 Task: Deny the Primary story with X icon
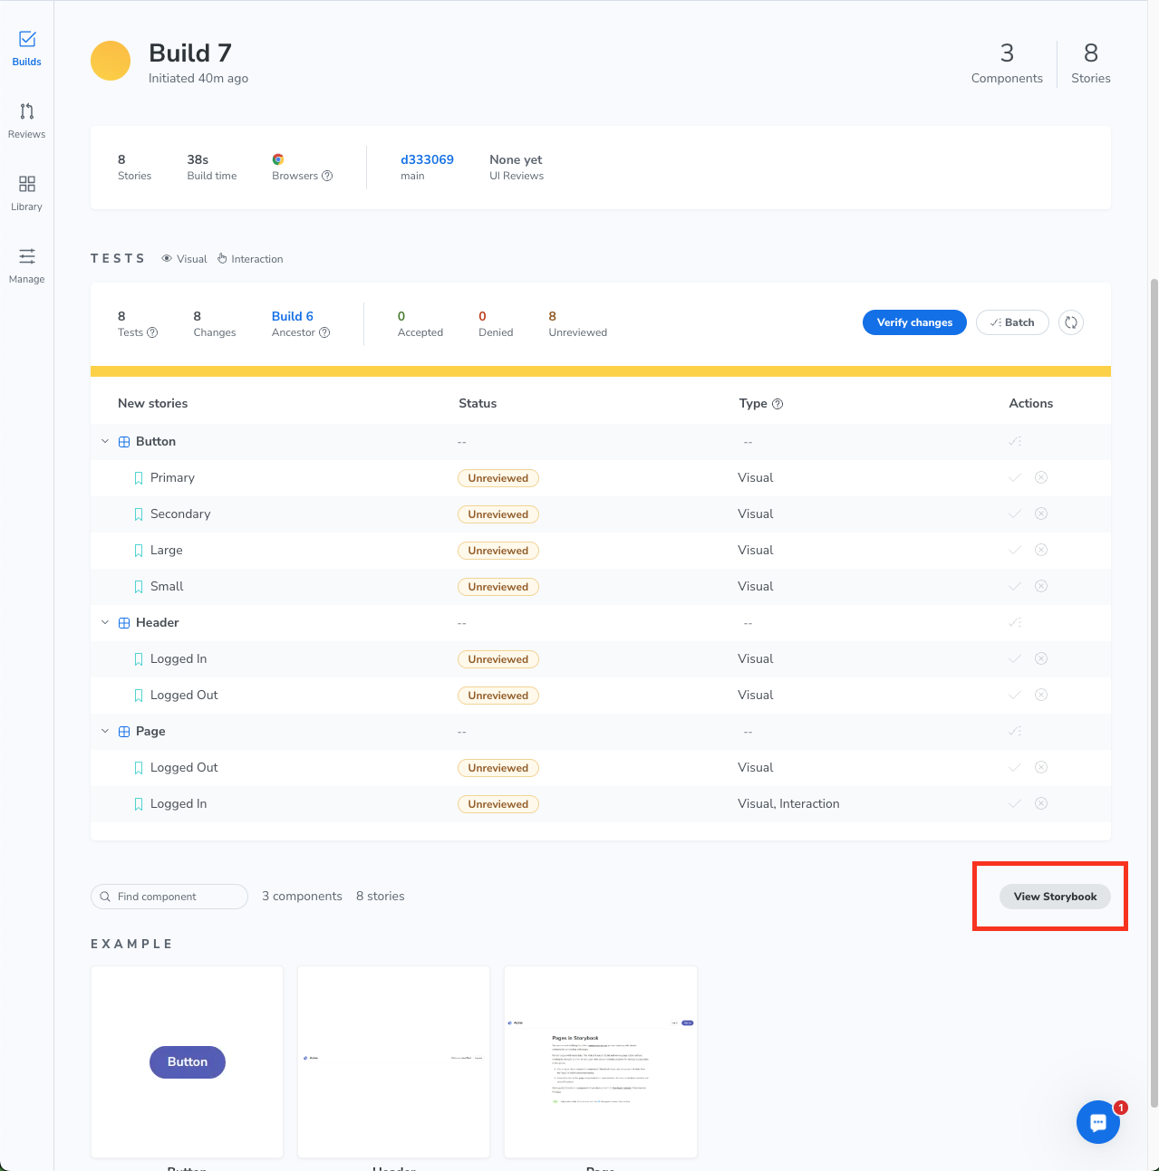click(1041, 477)
